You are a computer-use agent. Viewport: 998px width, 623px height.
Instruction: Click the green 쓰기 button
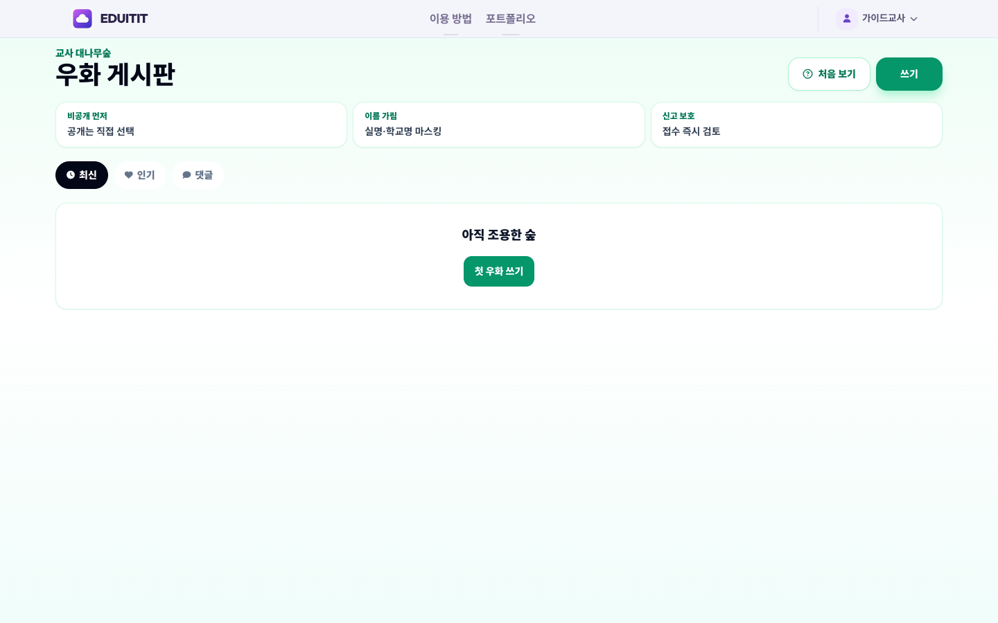click(x=909, y=74)
